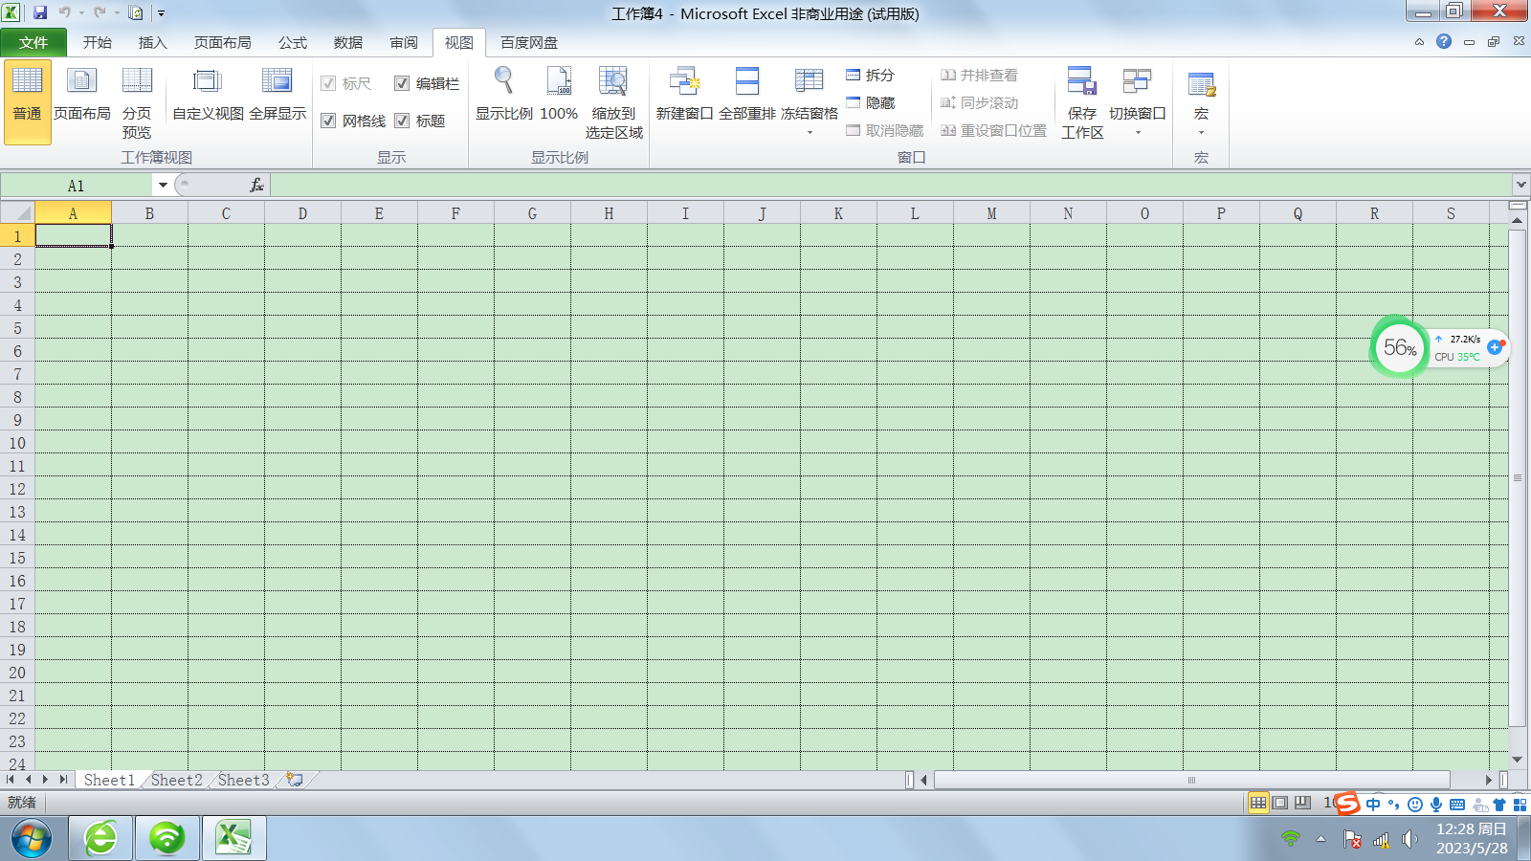Open the Home (开始) ribbon tab
This screenshot has width=1531, height=861.
coord(97,42)
